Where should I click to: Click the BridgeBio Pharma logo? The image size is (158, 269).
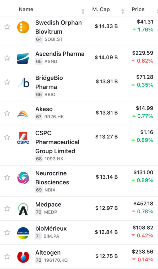[x=23, y=82]
